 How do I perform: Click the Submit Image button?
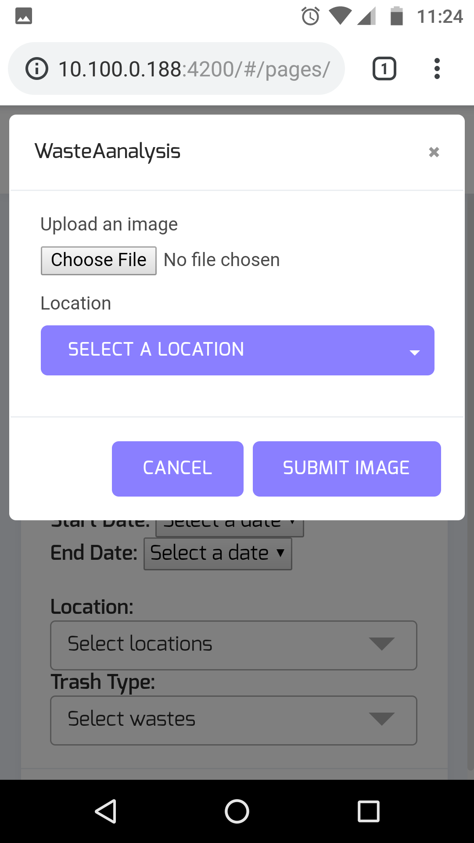point(347,469)
